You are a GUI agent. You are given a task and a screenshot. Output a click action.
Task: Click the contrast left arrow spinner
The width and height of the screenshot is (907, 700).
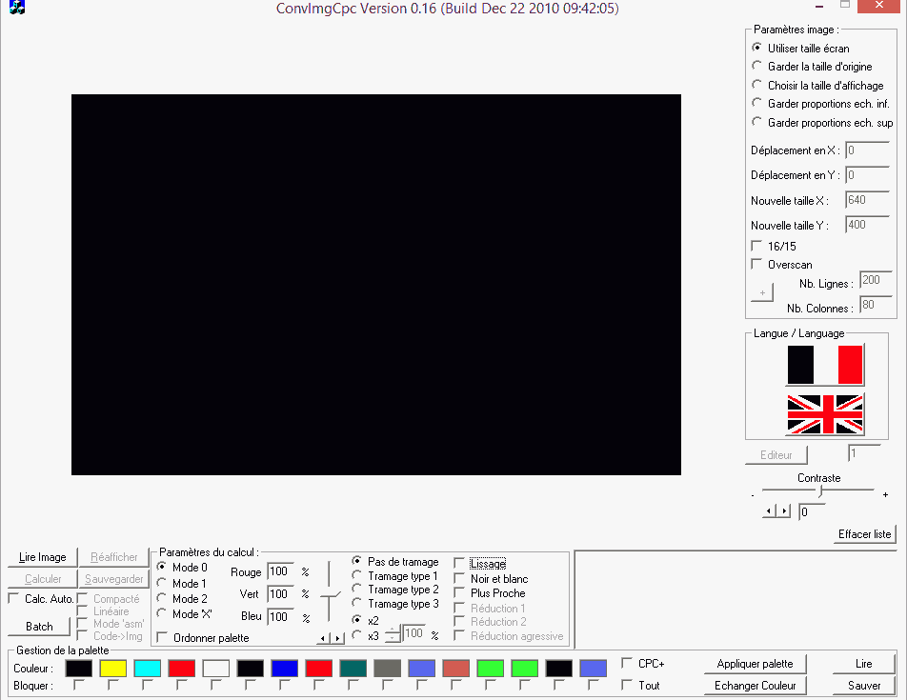[x=770, y=511]
